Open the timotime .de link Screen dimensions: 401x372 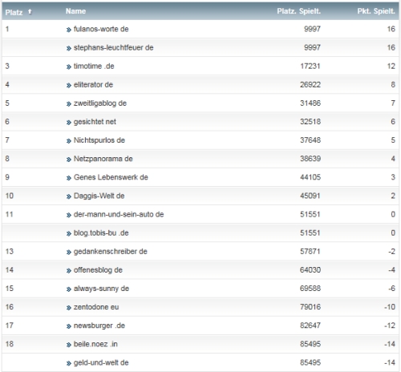pyautogui.click(x=94, y=66)
